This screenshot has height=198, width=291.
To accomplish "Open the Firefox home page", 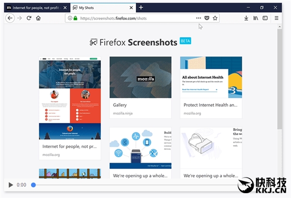I will coord(38,18).
